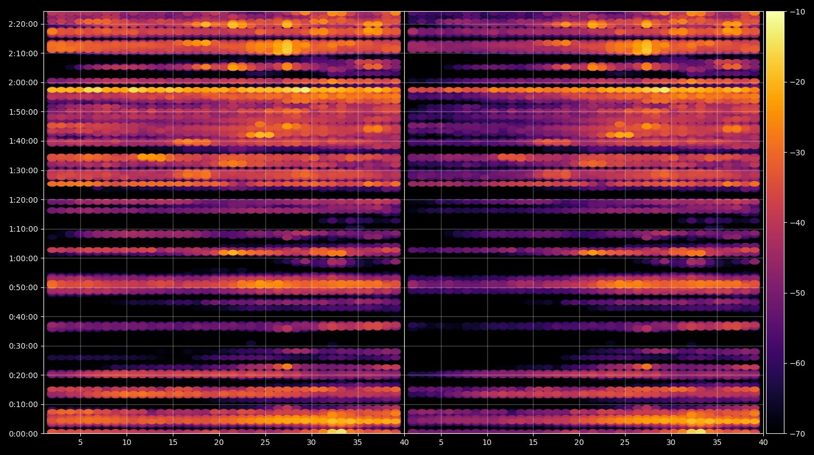Click the 0:10:00 y-axis tick label
Screen dimensions: 814x455
tap(23, 404)
